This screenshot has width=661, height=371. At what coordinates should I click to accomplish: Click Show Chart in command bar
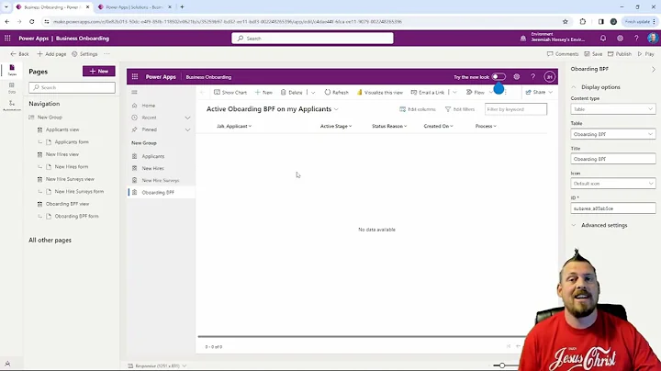point(230,93)
